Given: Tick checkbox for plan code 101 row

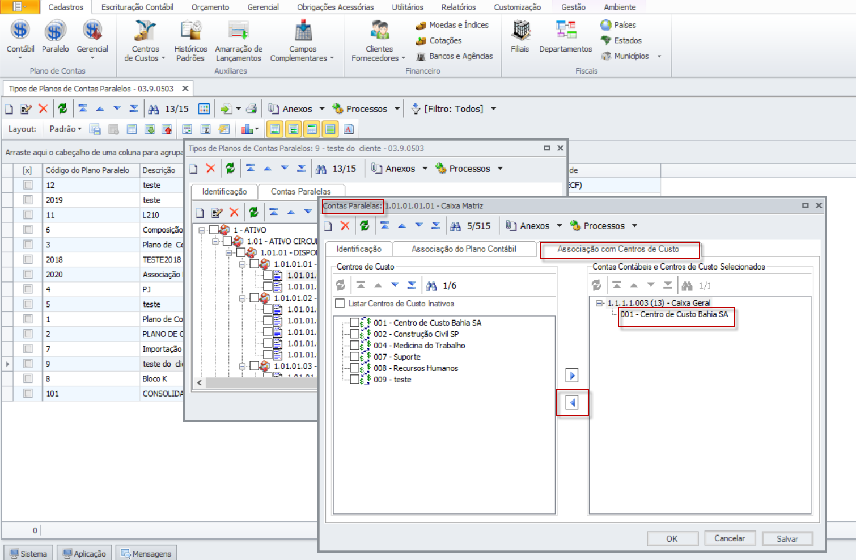Looking at the screenshot, I should pos(28,393).
